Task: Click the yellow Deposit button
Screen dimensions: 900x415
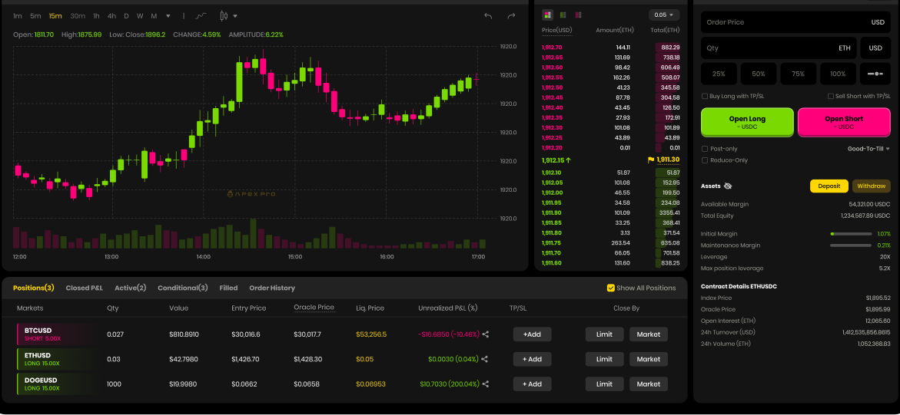Action: pos(829,186)
